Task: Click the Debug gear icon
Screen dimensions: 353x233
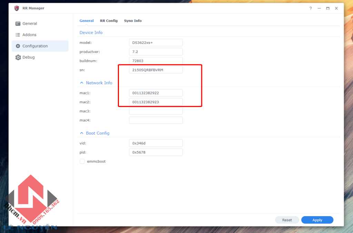Action: pyautogui.click(x=18, y=57)
